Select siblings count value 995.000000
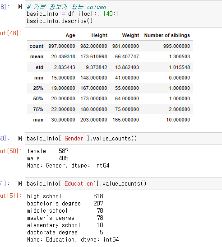Viewport: 222px width, 247px height. pos(176,46)
